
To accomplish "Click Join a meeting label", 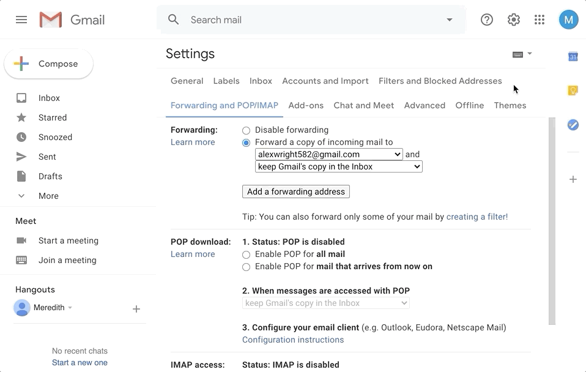I will pos(67,260).
